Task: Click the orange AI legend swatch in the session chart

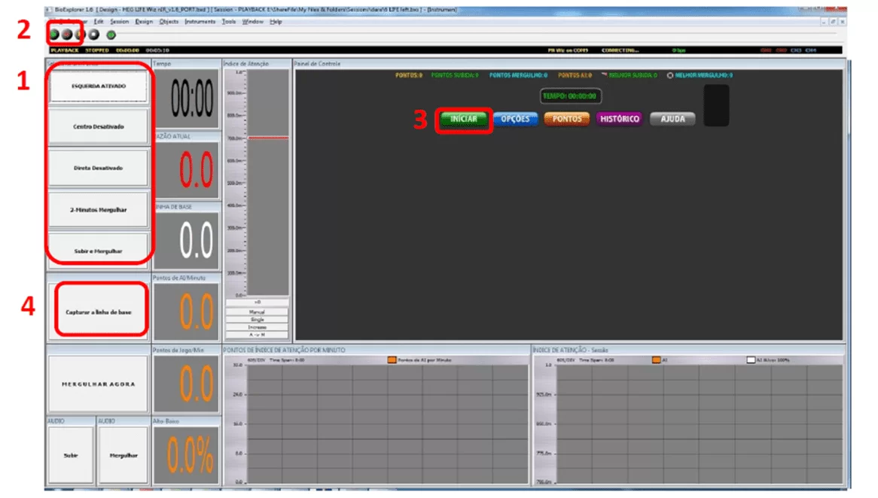Action: (656, 360)
